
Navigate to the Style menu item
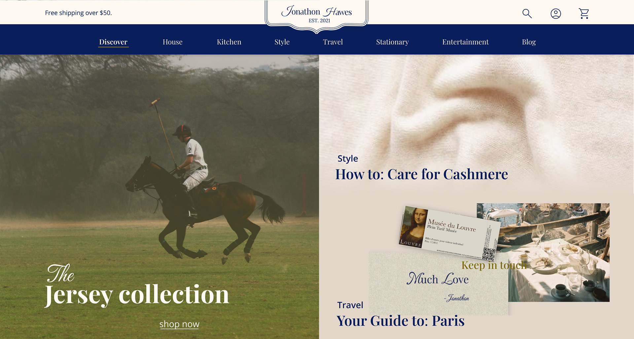(x=282, y=42)
